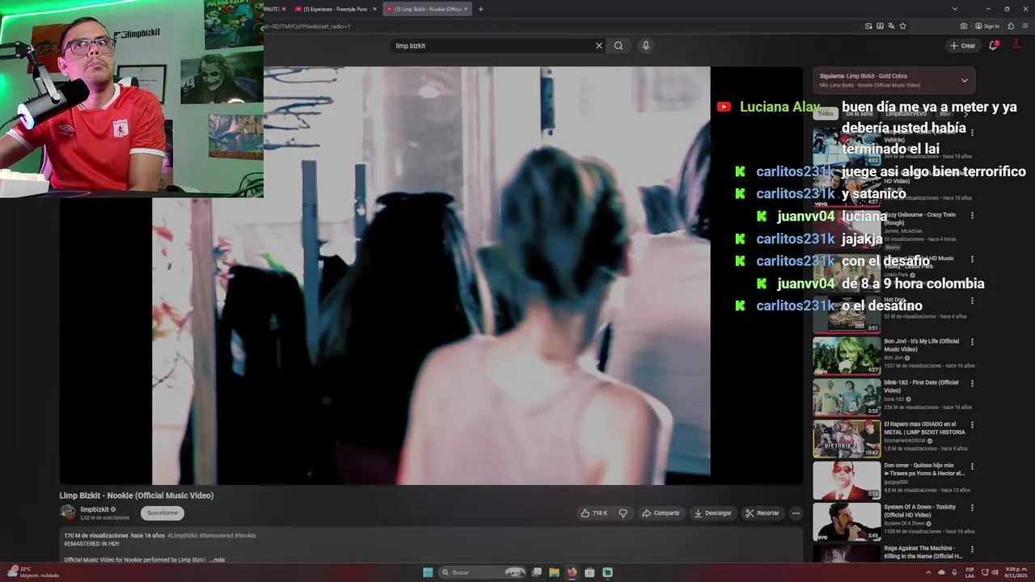The height and width of the screenshot is (582, 1035).
Task: Open a new browser tab
Action: tap(480, 9)
